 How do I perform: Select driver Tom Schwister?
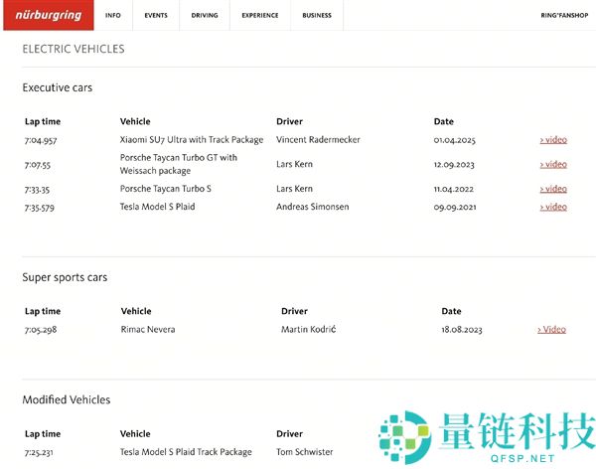[x=305, y=452]
